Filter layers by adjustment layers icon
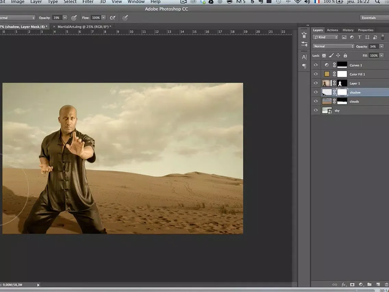 pos(352,37)
